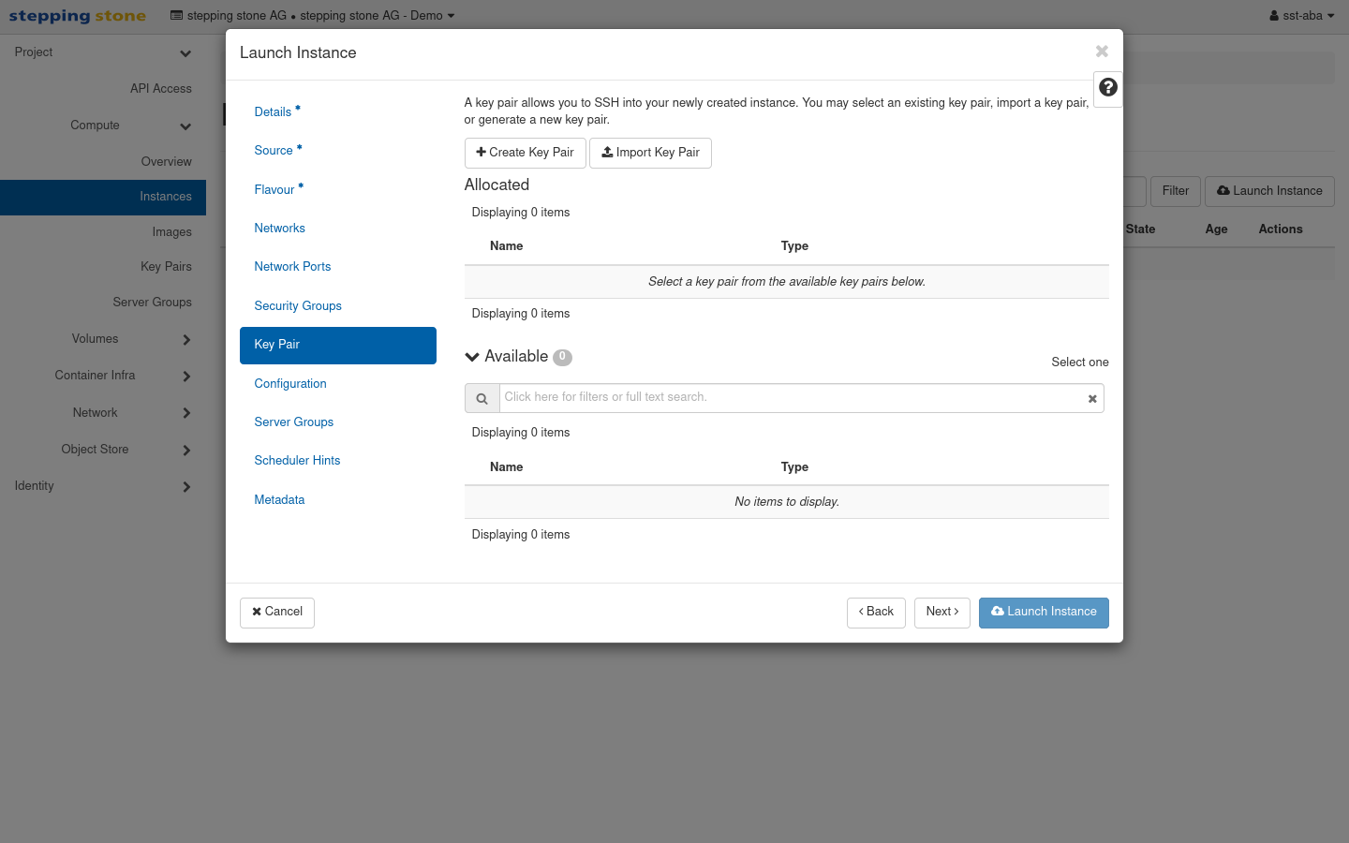Image resolution: width=1349 pixels, height=843 pixels.
Task: Expand the Network sidebar section
Action: click(x=103, y=413)
